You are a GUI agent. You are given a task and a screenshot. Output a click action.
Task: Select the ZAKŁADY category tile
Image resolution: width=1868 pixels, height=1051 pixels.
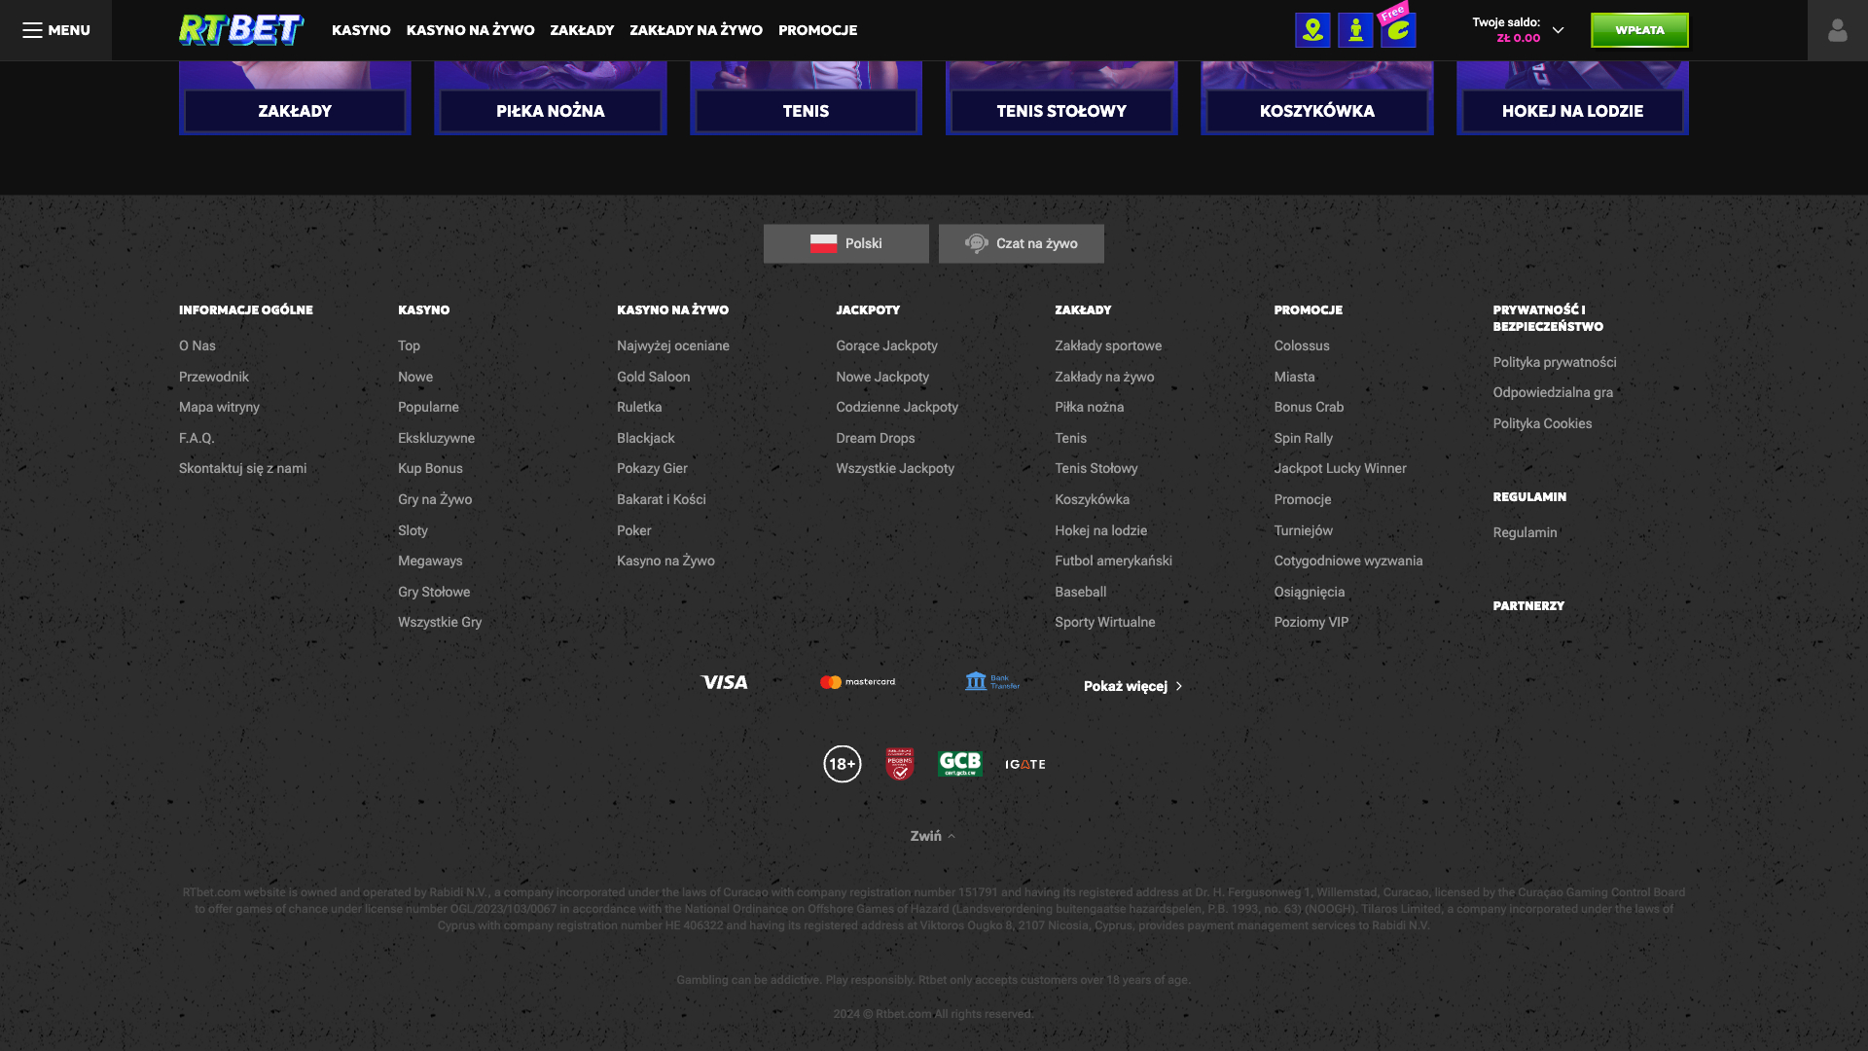click(295, 111)
